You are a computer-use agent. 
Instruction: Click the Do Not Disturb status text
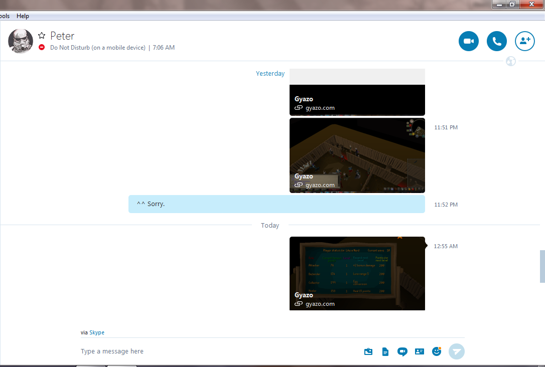tap(98, 48)
